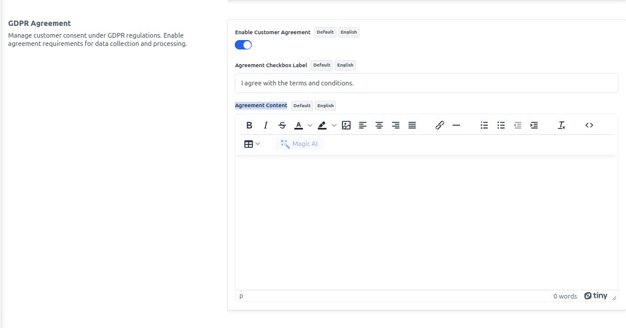Click the English badge beside Agreement Content
Viewport: 626px width, 328px height.
(x=325, y=105)
